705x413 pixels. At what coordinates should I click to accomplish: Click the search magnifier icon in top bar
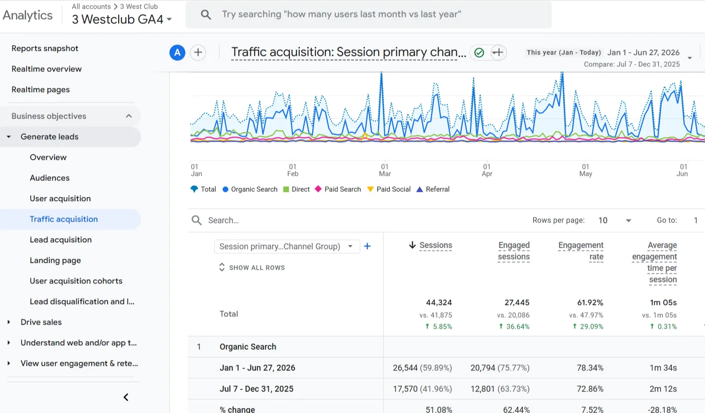point(206,15)
